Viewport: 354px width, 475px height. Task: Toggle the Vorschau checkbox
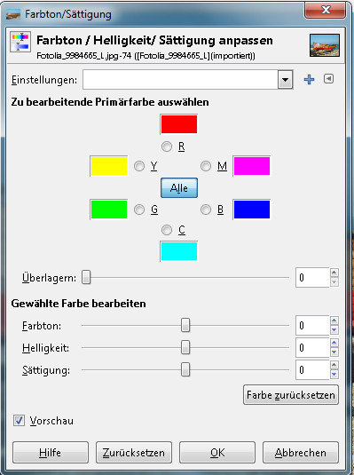pyautogui.click(x=19, y=421)
